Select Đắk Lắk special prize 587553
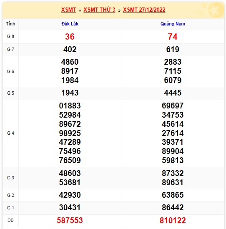The height and width of the screenshot is (229, 226). point(70,221)
